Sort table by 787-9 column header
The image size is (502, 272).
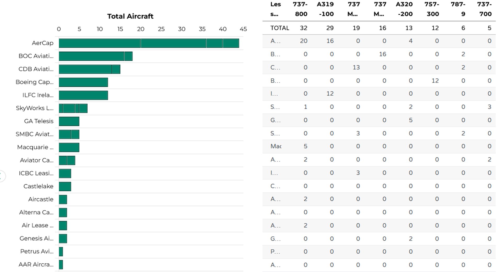pyautogui.click(x=458, y=9)
